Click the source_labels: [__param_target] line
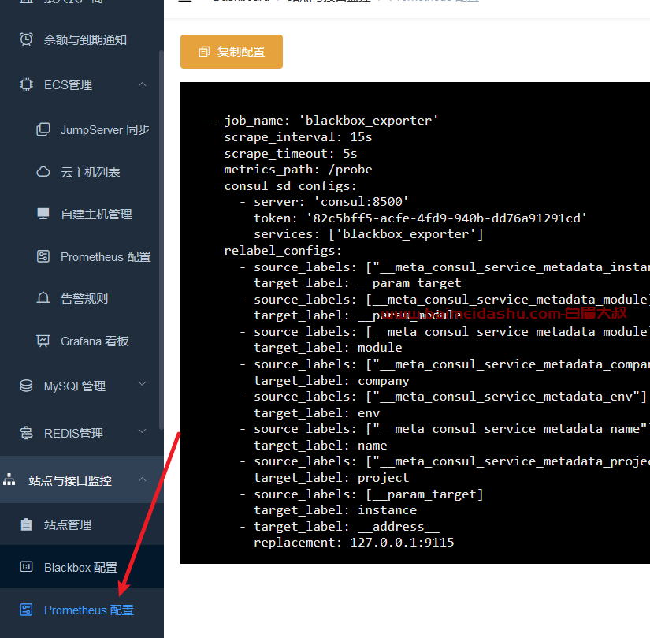The height and width of the screenshot is (638, 650). (x=362, y=494)
